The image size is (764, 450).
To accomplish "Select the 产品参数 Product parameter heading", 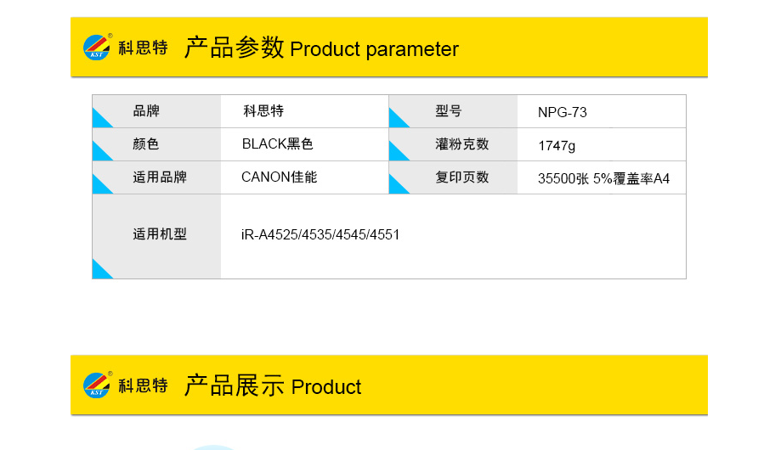I will [x=321, y=48].
